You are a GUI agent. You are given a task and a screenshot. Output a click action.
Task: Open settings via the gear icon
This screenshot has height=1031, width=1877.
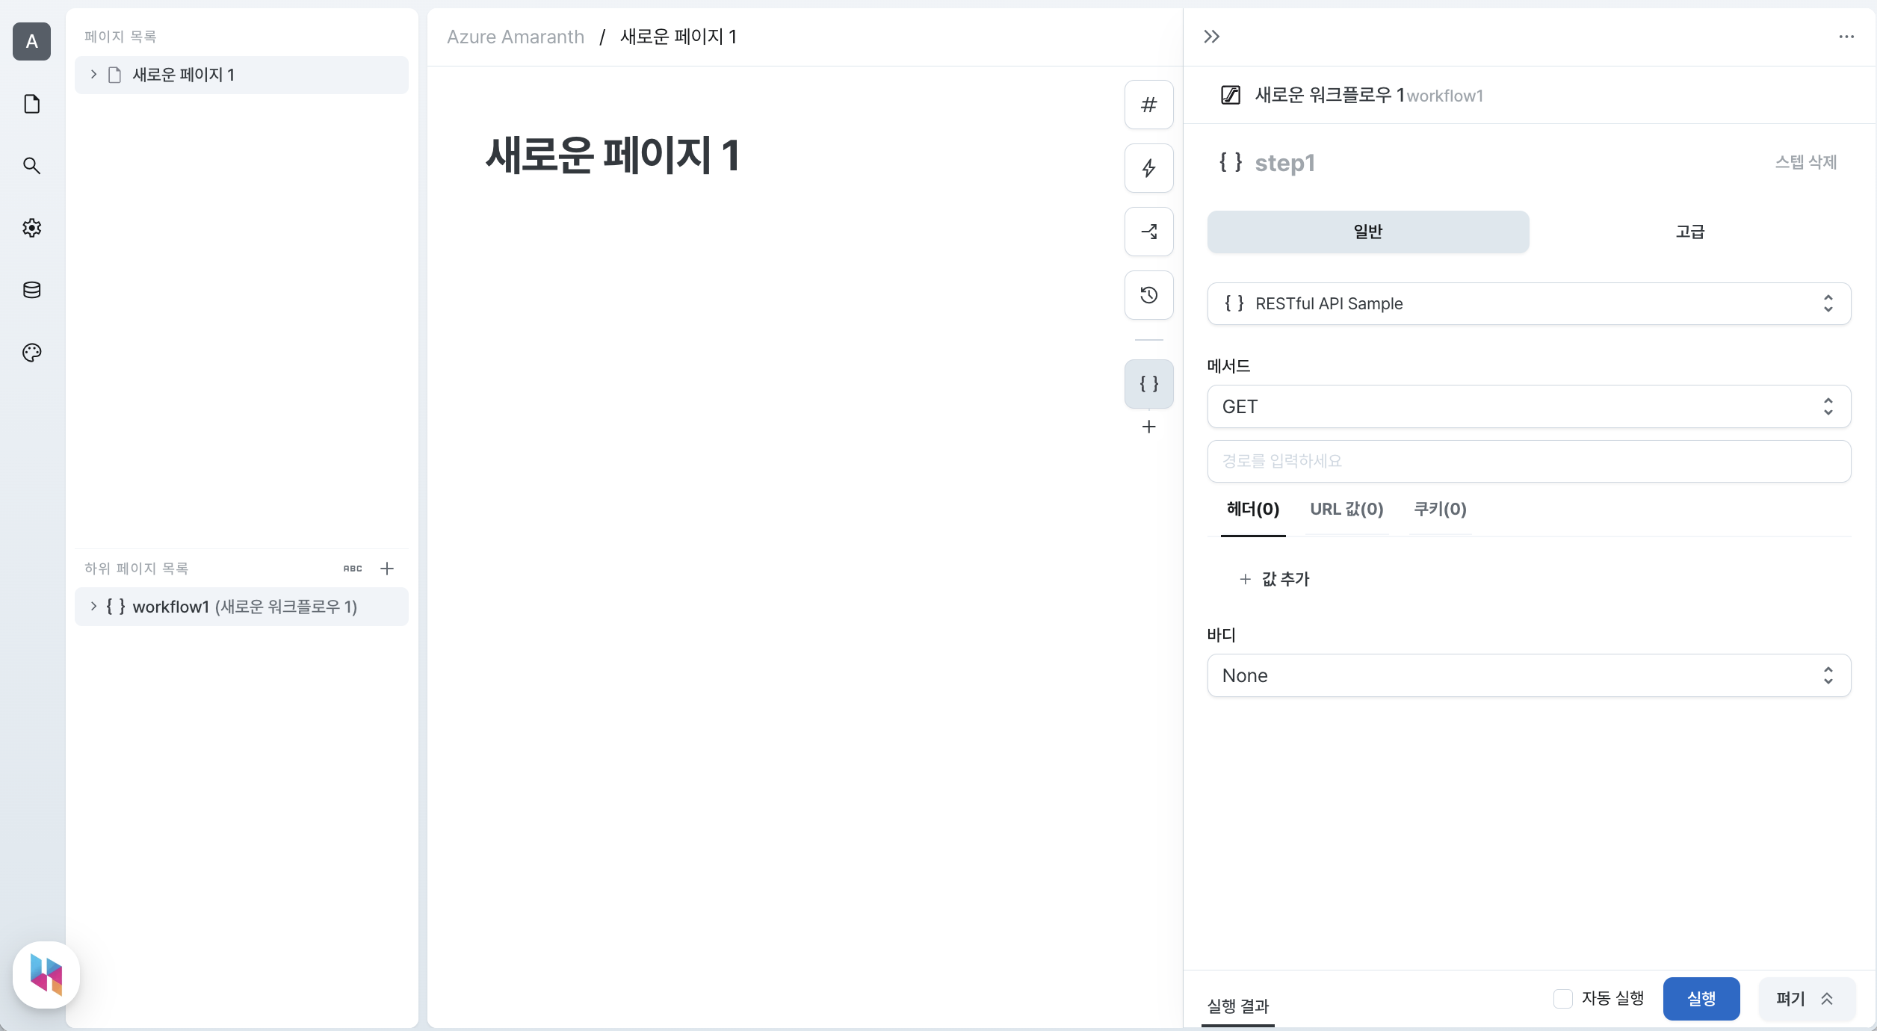point(31,228)
